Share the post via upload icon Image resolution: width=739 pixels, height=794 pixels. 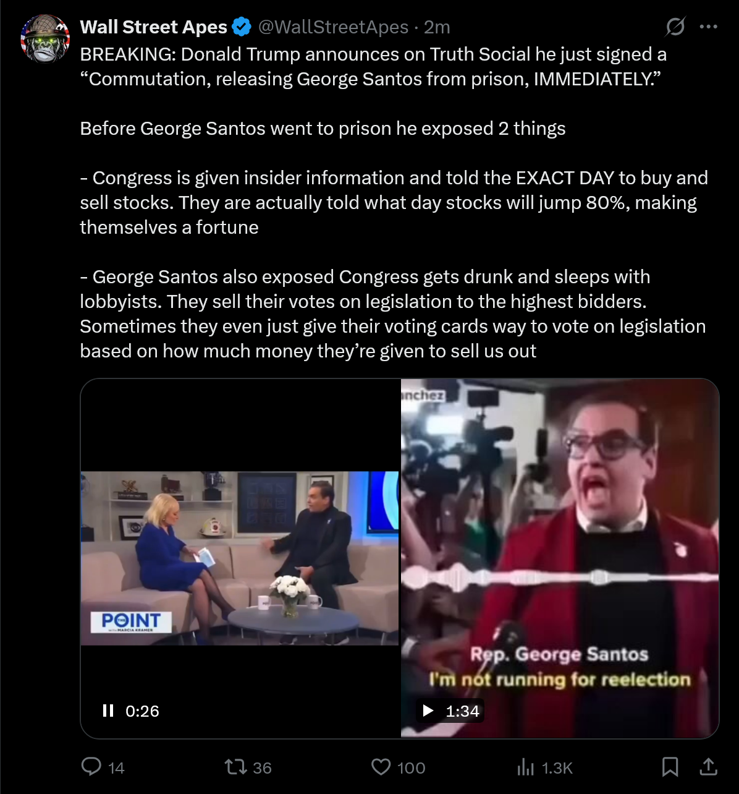click(708, 767)
